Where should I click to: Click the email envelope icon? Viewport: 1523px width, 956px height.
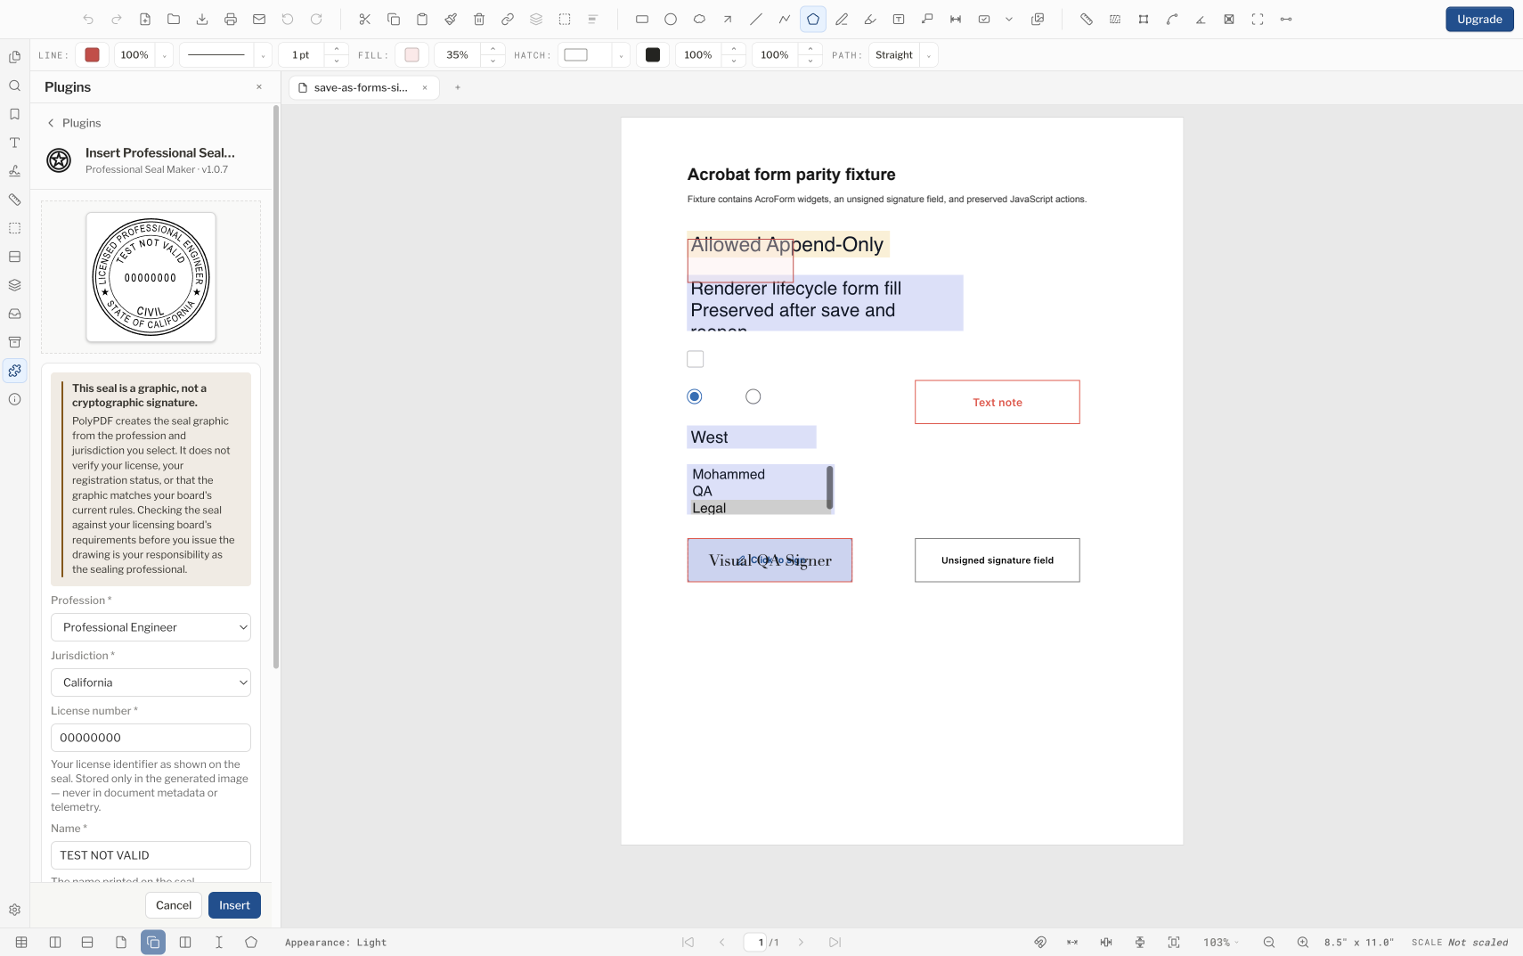(259, 19)
